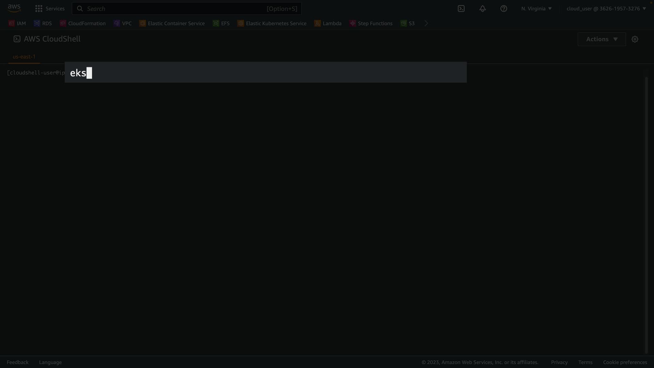The width and height of the screenshot is (654, 368).
Task: Open IAM favorite shortcut
Action: (17, 24)
